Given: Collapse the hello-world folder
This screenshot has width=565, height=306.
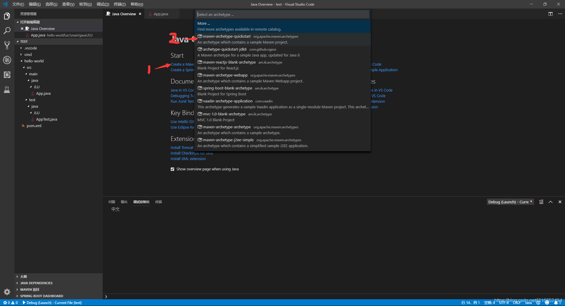Looking at the screenshot, I should (34, 61).
